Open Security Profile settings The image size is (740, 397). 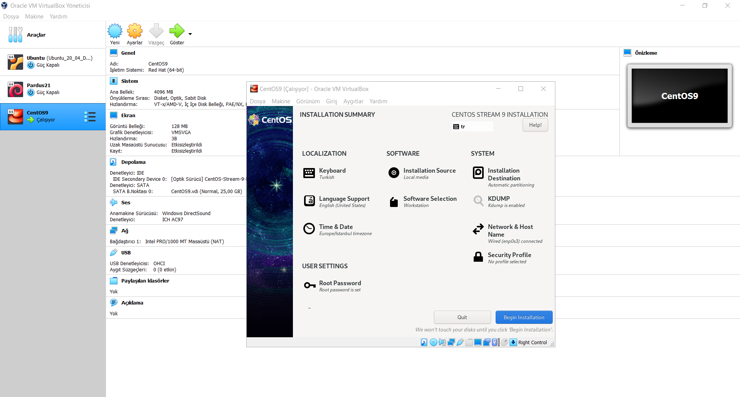(x=502, y=258)
